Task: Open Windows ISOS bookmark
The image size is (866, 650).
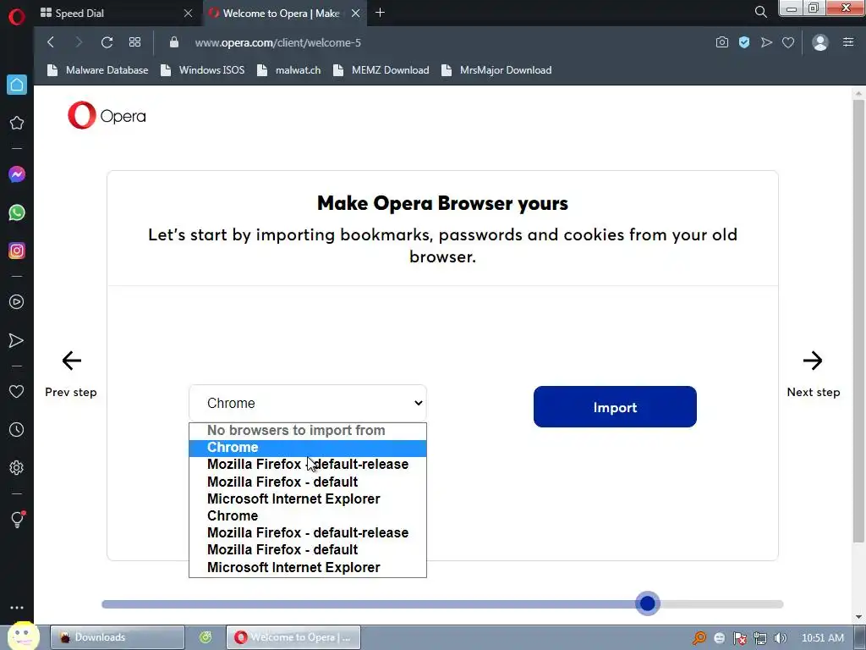Action: tap(203, 70)
